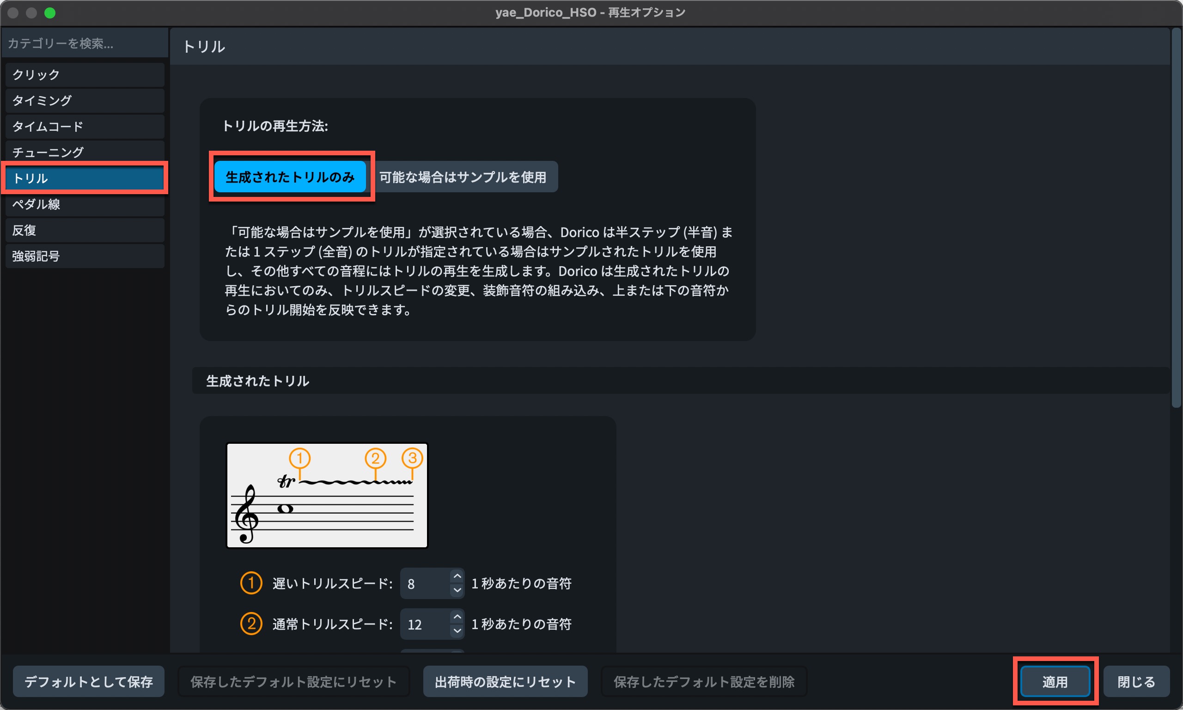This screenshot has width=1183, height=710.
Task: Decrease 遅いトリルスピード with down arrow
Action: (457, 590)
